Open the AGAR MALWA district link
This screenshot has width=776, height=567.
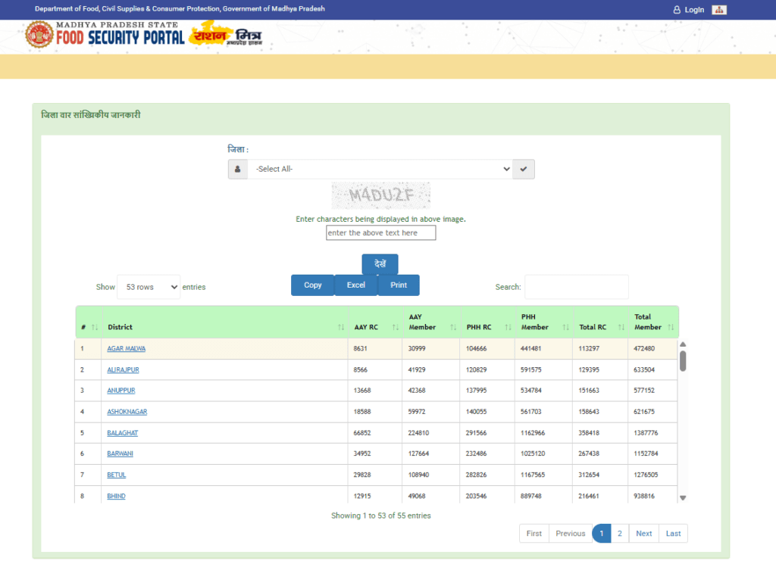127,348
